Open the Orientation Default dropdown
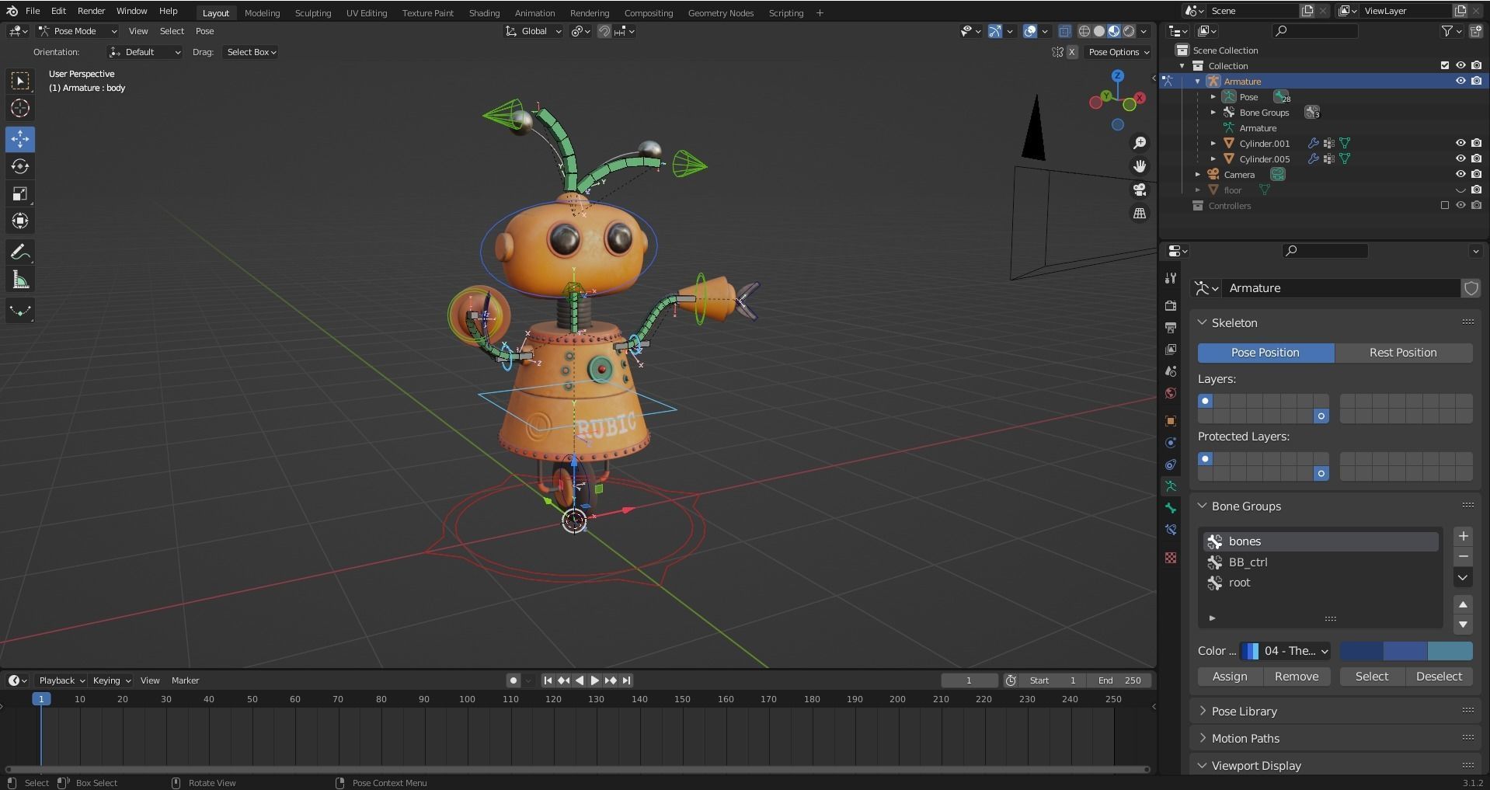Image resolution: width=1490 pixels, height=790 pixels. click(145, 52)
